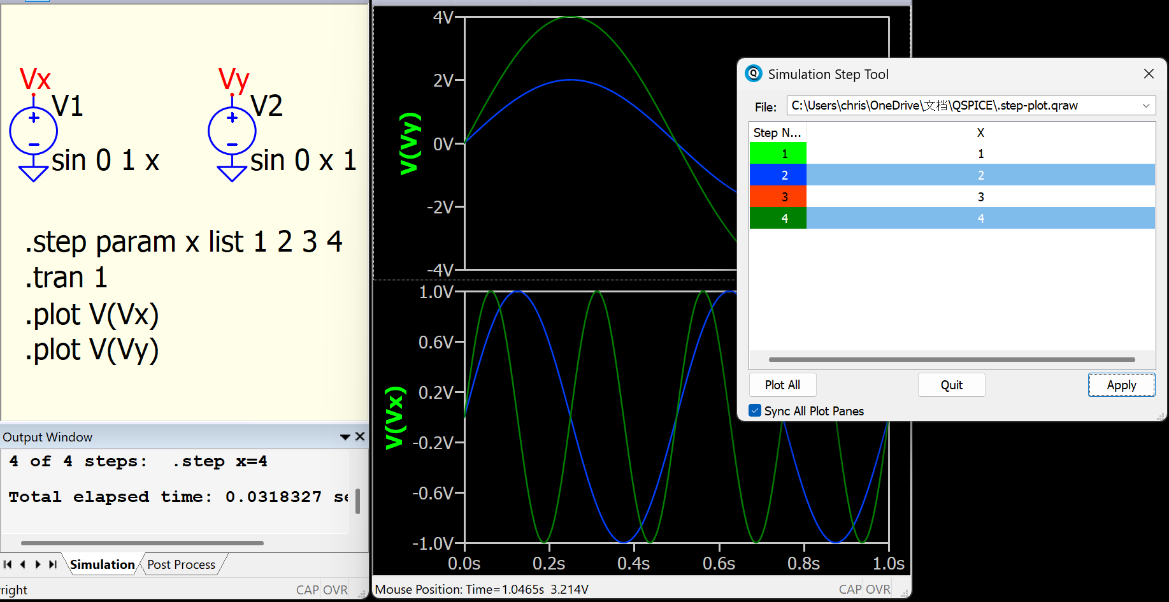Select step 1 row in list
The image size is (1169, 602).
click(980, 154)
